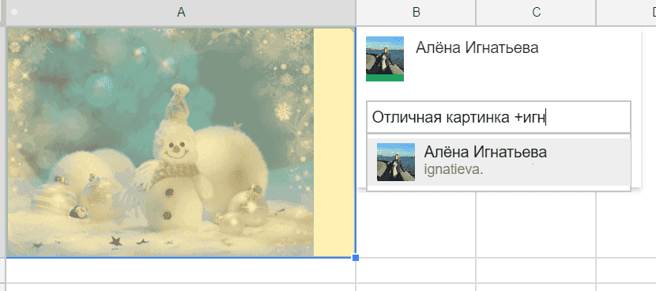The height and width of the screenshot is (291, 656).
Task: Click the select-all corner box
Action: coord(3,13)
